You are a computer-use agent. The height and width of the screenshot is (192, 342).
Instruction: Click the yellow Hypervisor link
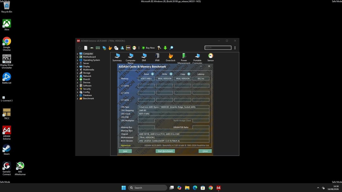(126, 146)
